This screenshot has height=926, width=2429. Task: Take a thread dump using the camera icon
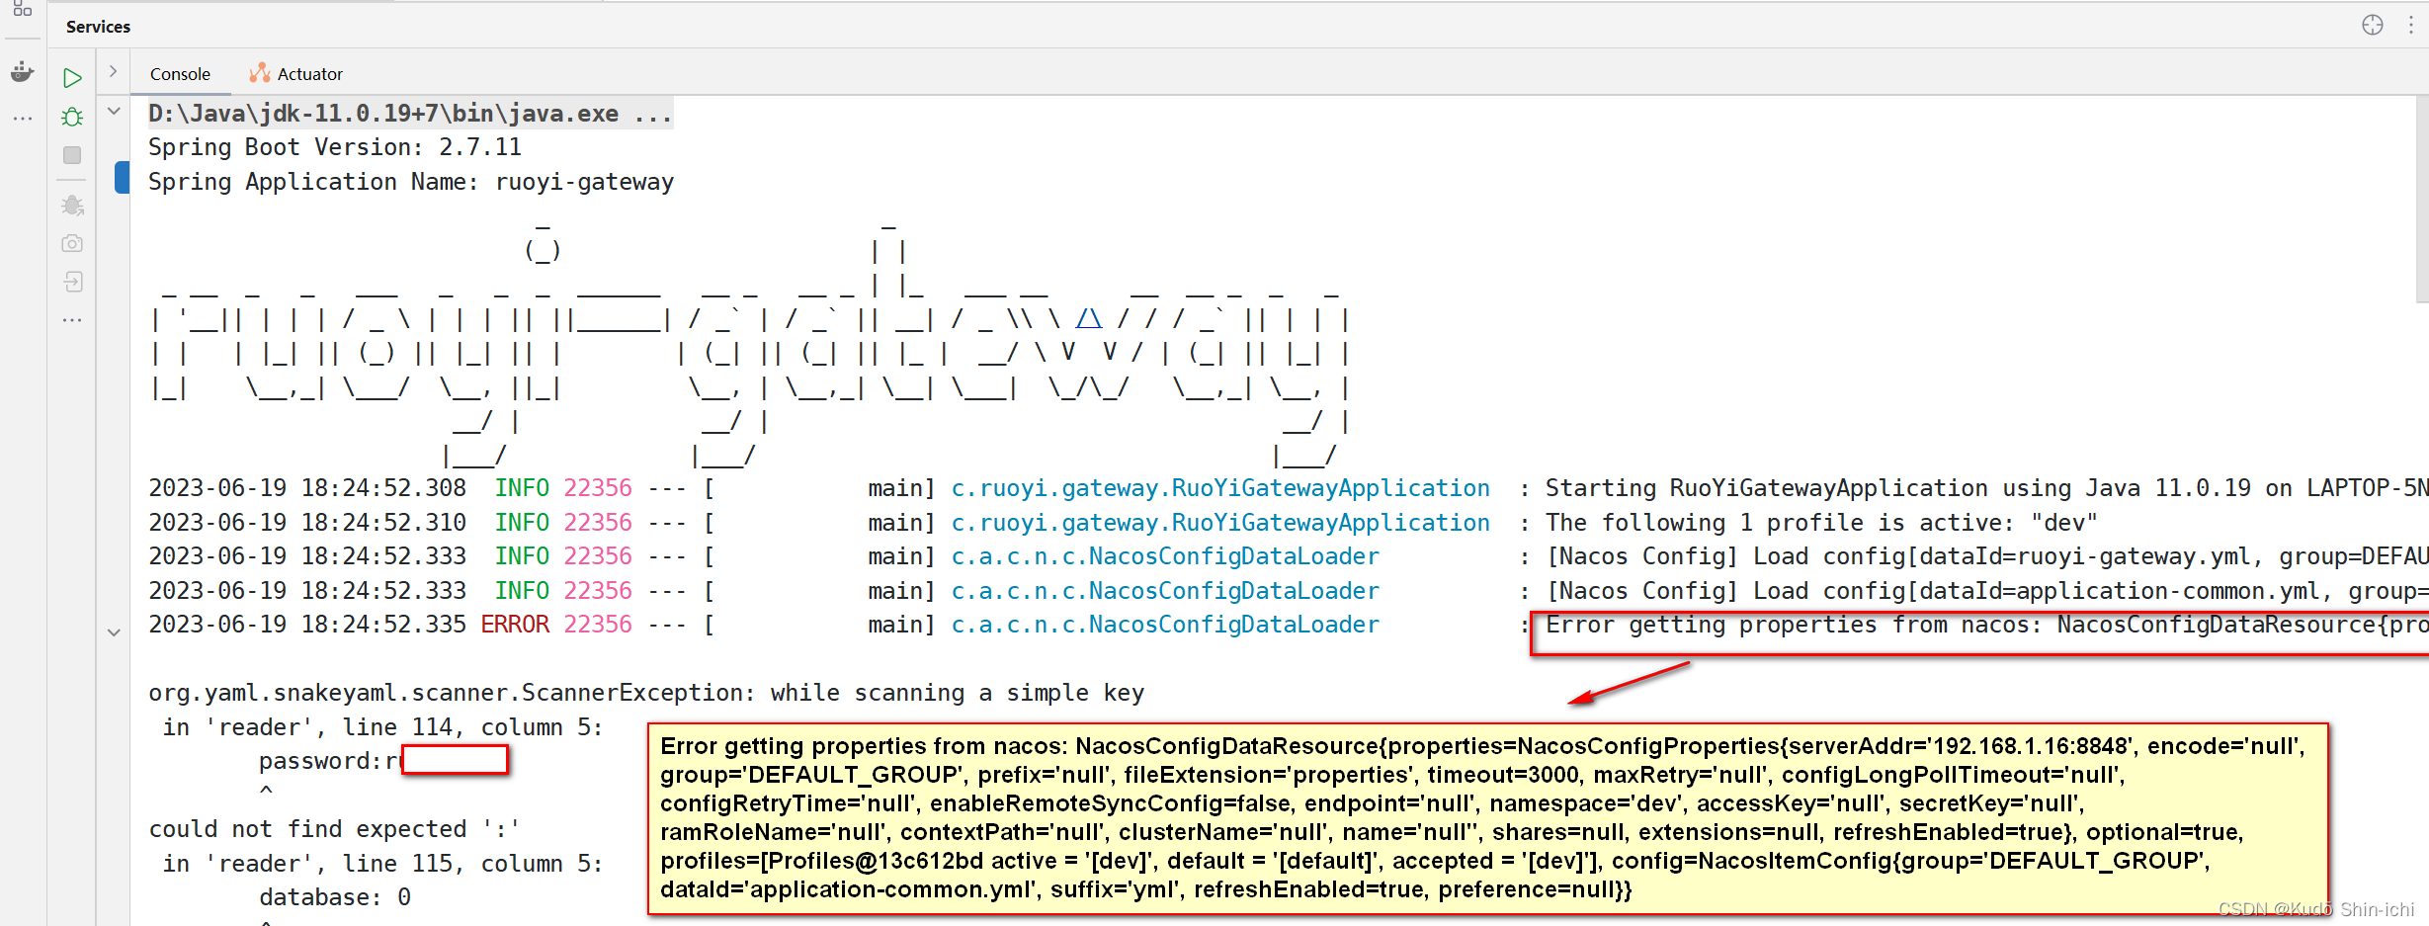pyautogui.click(x=72, y=242)
